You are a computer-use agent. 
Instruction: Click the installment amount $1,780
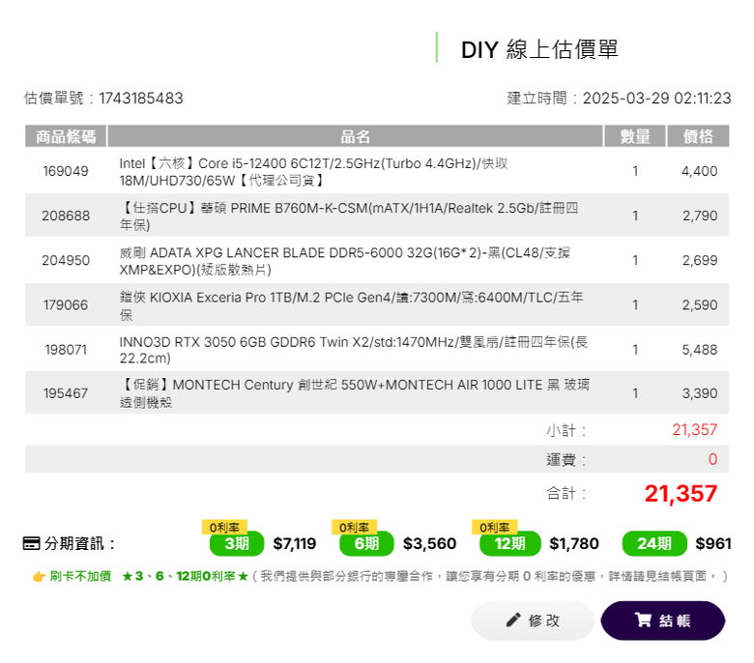click(574, 544)
